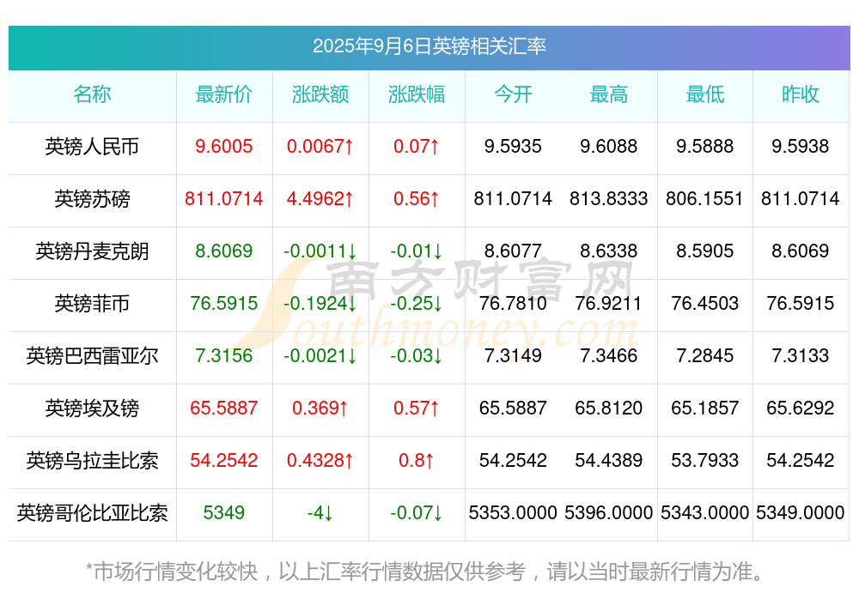Click opening value 76.7810
This screenshot has width=859, height=599.
point(513,303)
